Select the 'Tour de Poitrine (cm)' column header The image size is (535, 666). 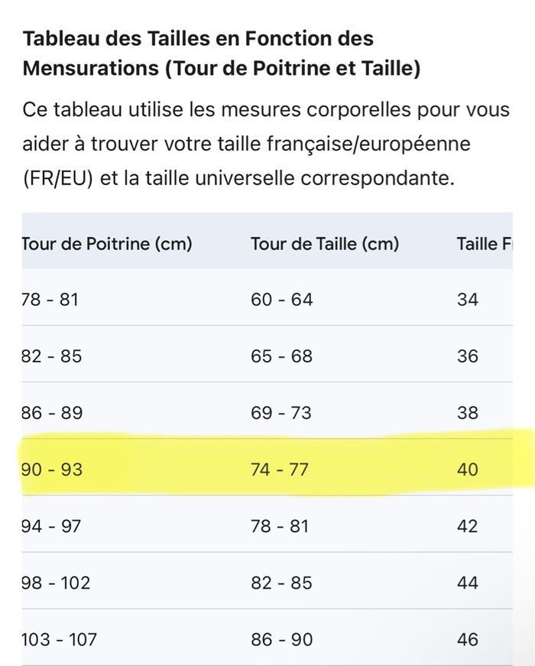pos(107,244)
